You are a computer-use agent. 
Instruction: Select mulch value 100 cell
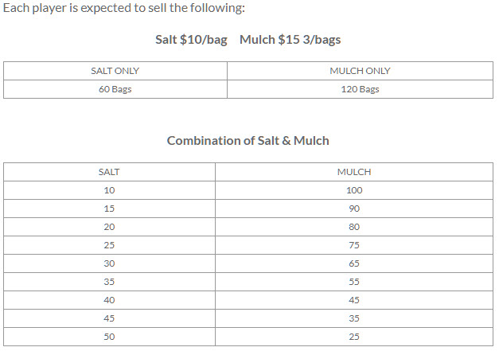354,190
